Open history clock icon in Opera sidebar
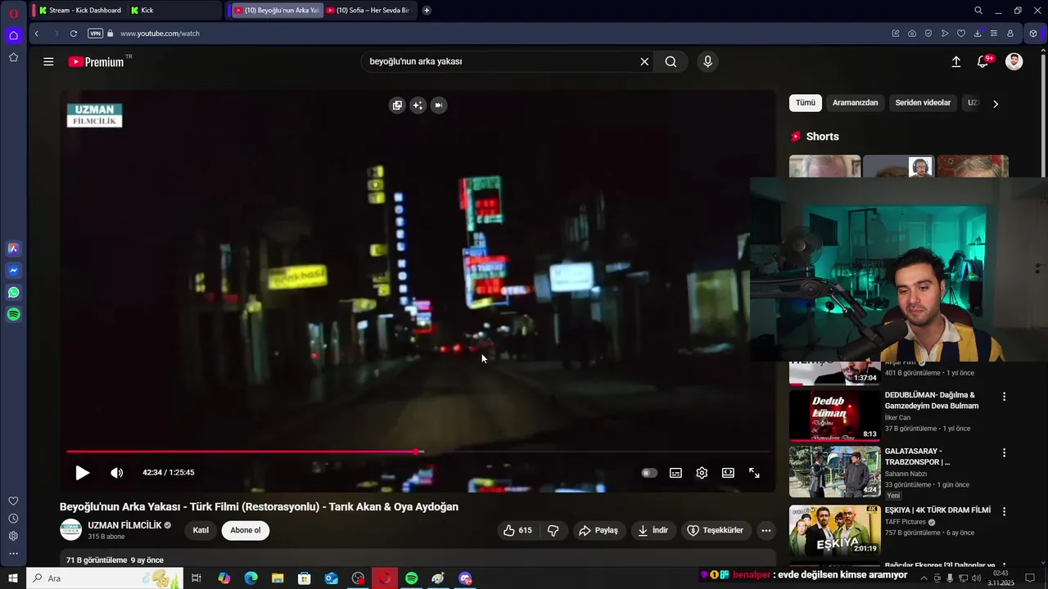Screen dimensions: 1048x589 [13, 519]
